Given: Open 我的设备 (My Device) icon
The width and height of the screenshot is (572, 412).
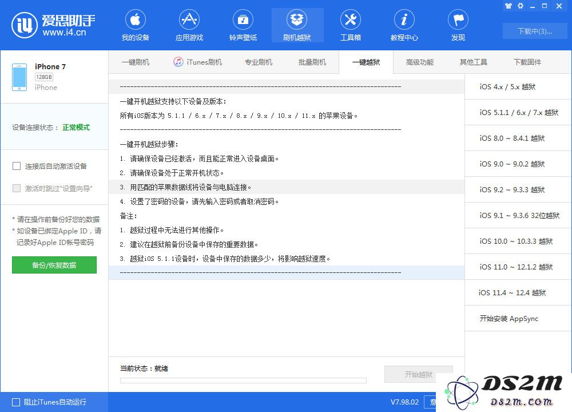Looking at the screenshot, I should 136,25.
